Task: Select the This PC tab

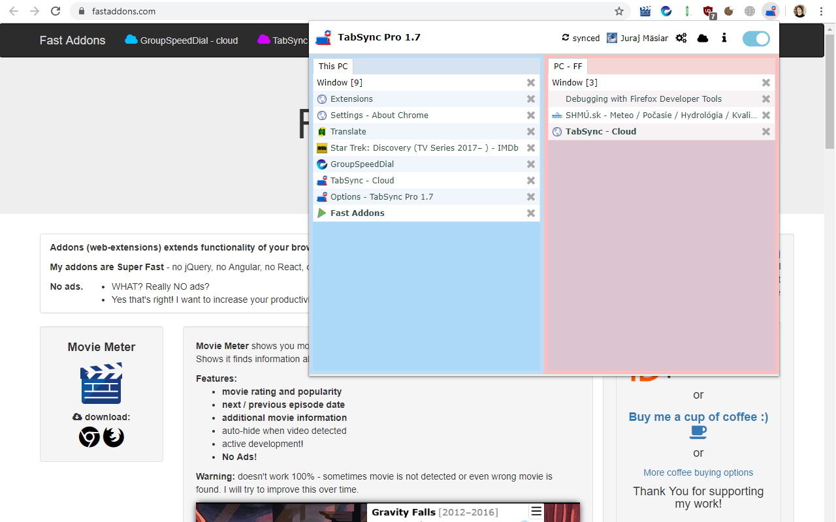Action: coord(333,66)
